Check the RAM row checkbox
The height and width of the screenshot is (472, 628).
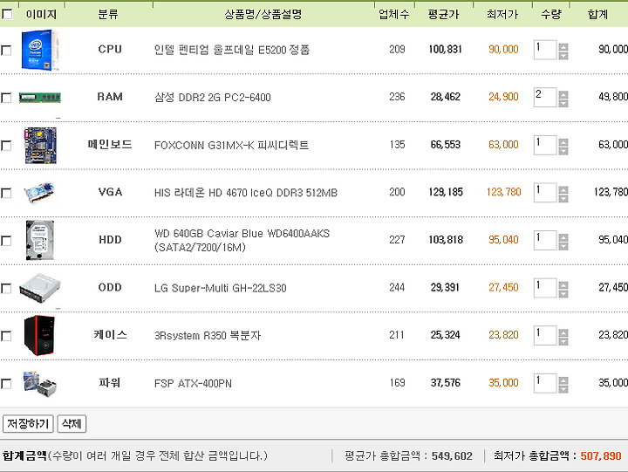point(6,98)
